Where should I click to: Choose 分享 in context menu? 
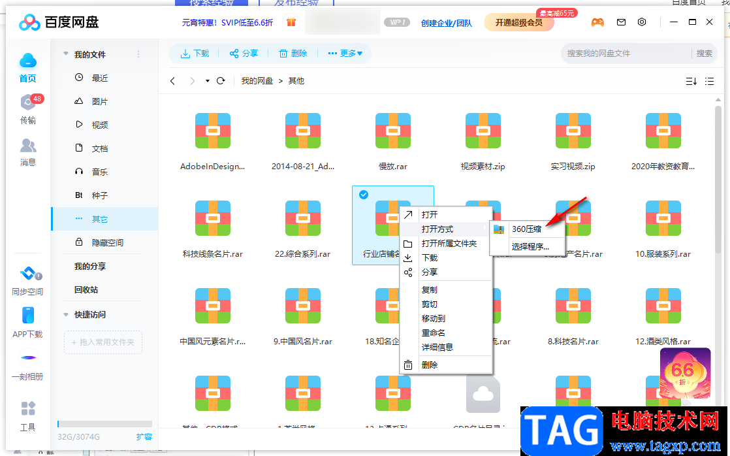point(446,272)
